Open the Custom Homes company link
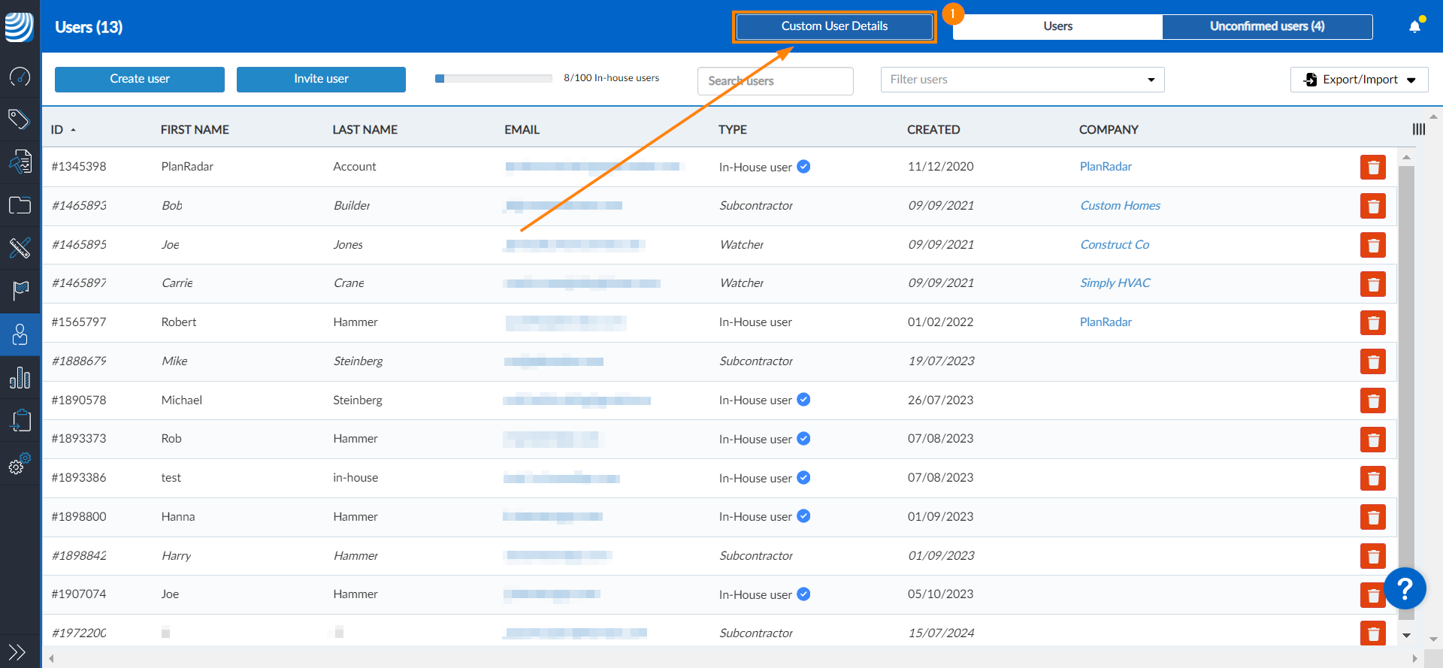 tap(1120, 206)
